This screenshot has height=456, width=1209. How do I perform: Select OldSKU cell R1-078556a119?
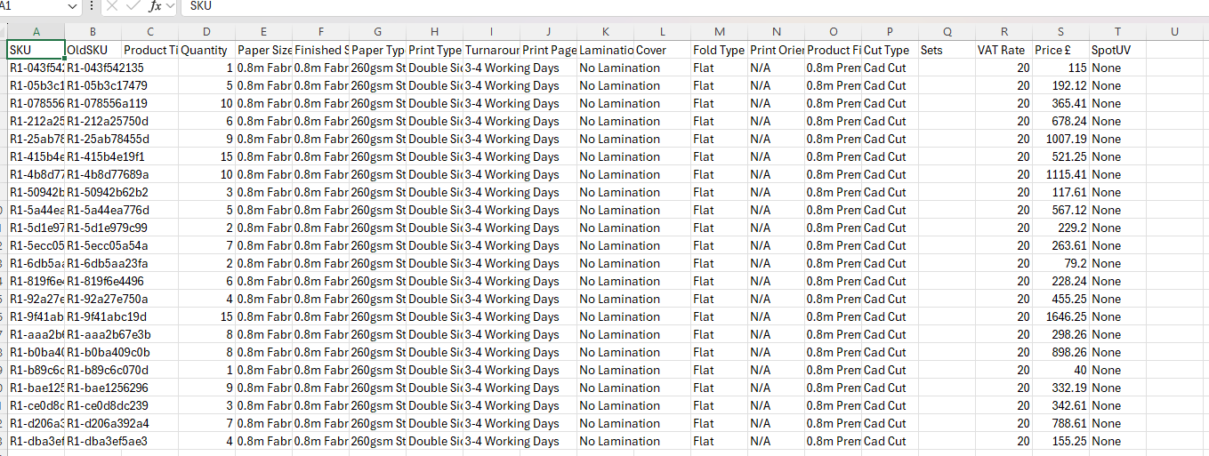(x=93, y=103)
